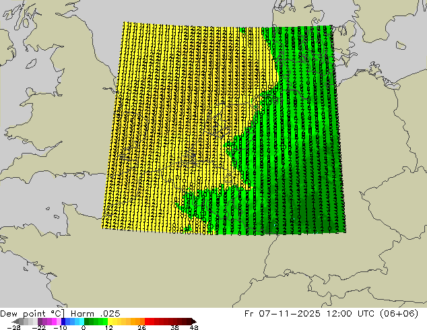Screen dimensions: 427x330
Task: Click the "48" color scale label
Action: coord(194,327)
